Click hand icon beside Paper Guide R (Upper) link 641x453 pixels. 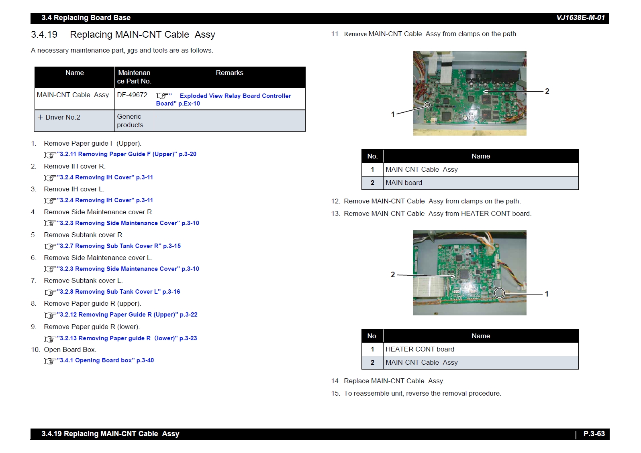(x=50, y=315)
